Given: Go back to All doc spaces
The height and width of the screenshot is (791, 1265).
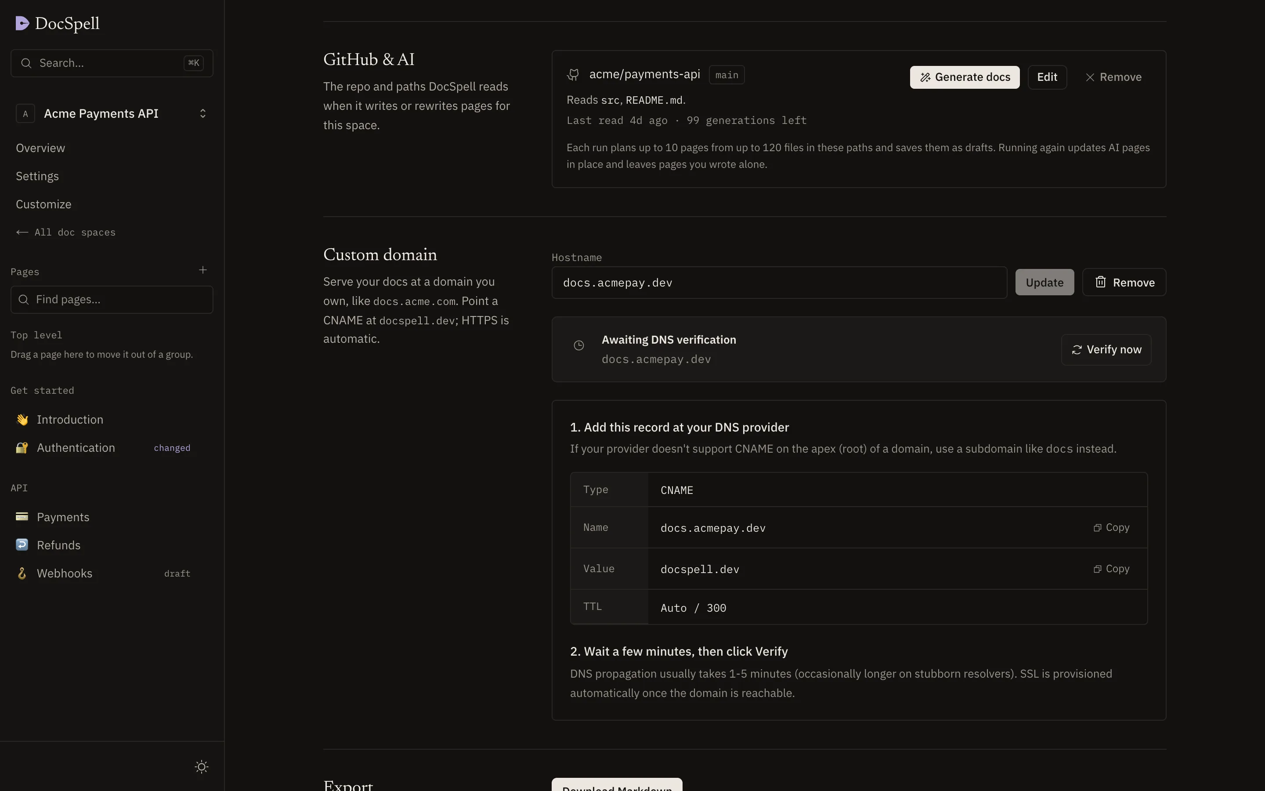Looking at the screenshot, I should click(x=65, y=232).
